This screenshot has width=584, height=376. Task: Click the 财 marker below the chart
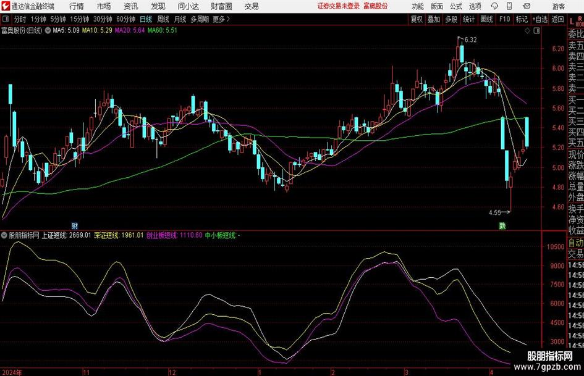click(75, 225)
